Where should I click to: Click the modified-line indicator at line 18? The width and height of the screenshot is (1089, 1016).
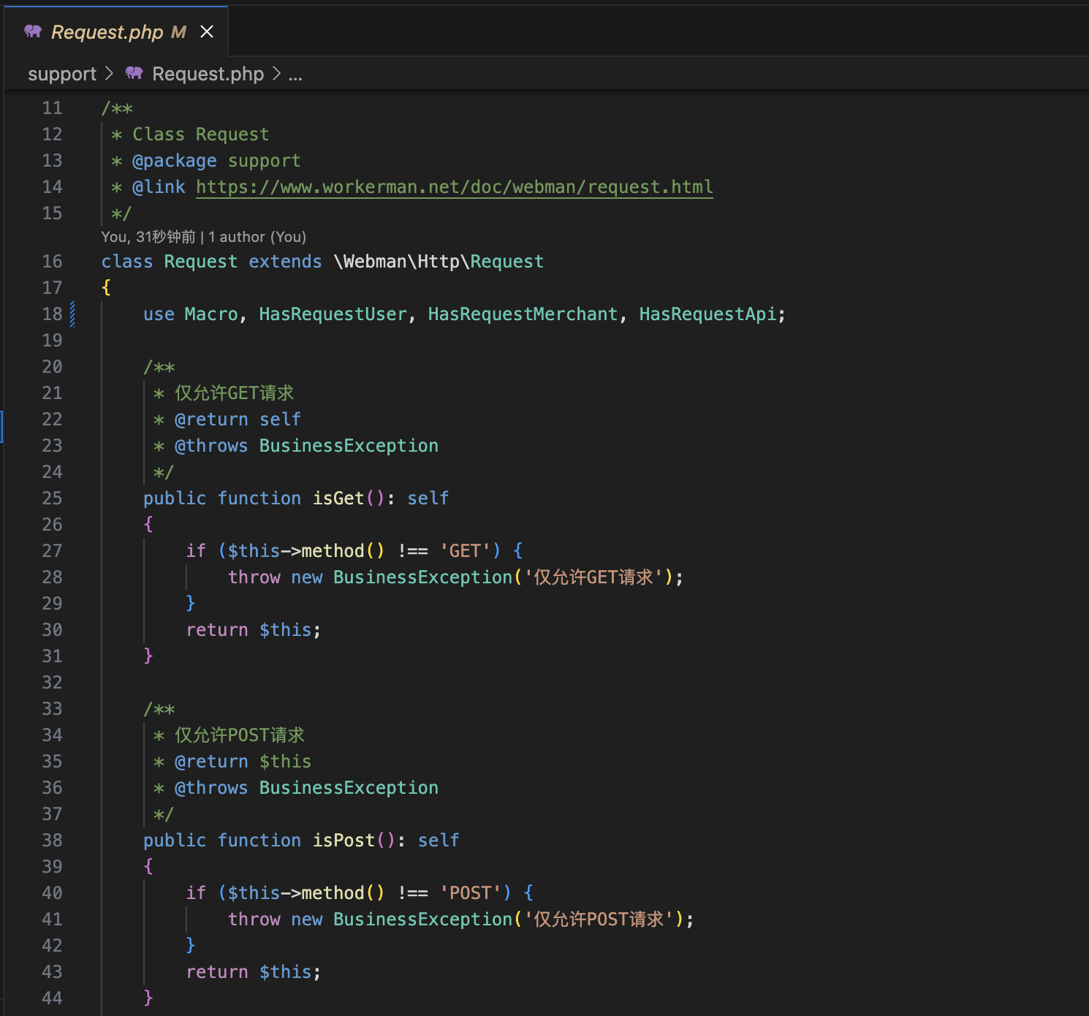[72, 314]
